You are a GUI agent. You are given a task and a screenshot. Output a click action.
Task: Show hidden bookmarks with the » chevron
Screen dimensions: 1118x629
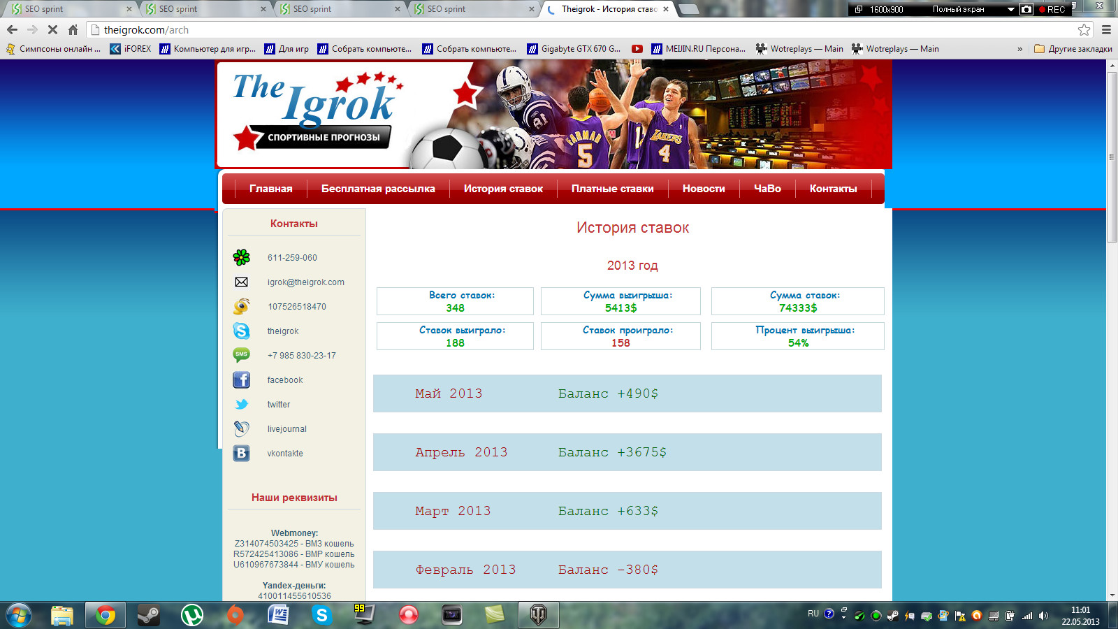(x=1019, y=49)
